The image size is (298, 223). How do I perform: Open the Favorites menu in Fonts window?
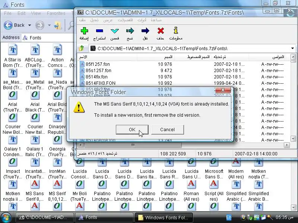[x=56, y=13]
